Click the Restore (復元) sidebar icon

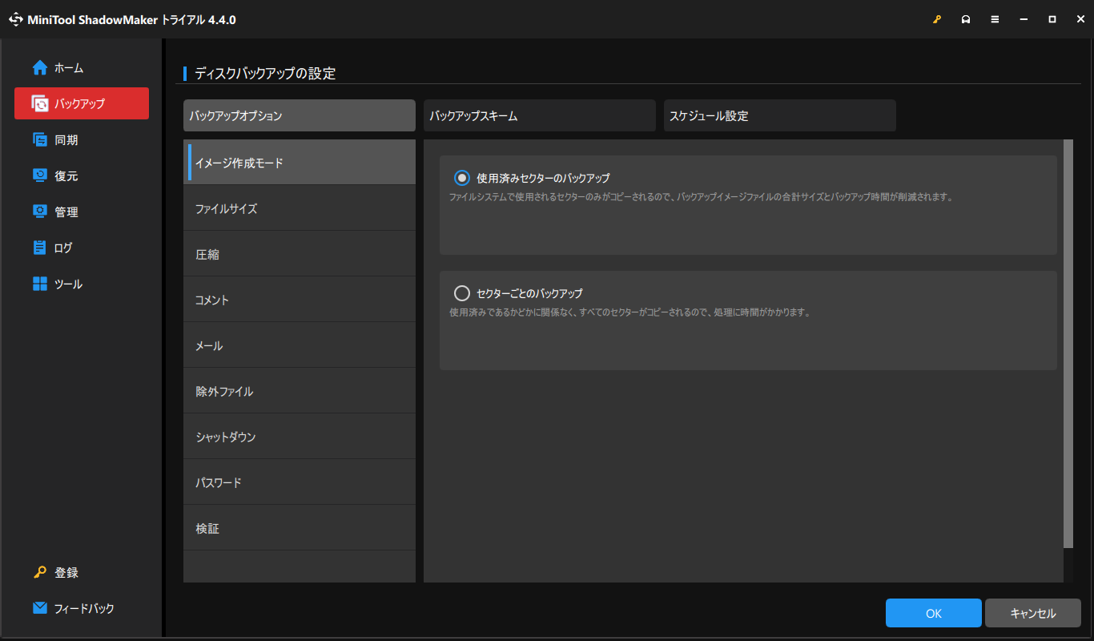tap(40, 175)
